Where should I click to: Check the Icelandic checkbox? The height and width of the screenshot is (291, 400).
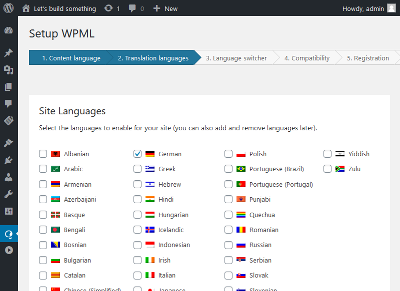[137, 230]
